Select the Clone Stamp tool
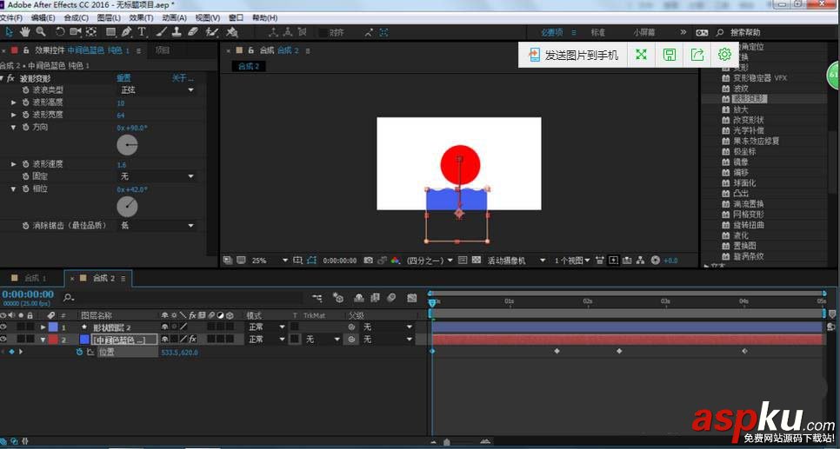This screenshot has width=840, height=449. click(x=176, y=32)
